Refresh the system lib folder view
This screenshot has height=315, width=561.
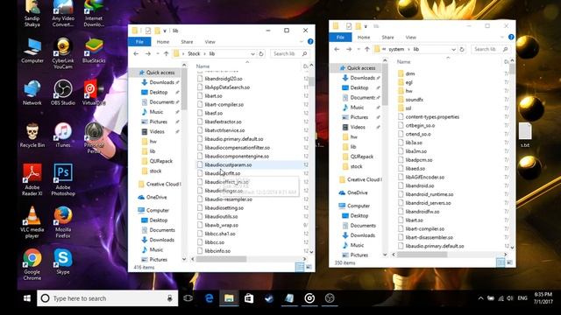tap(462, 49)
